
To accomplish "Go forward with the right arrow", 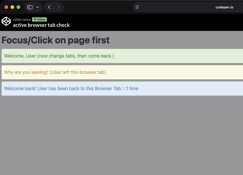I will pyautogui.click(x=59, y=7).
